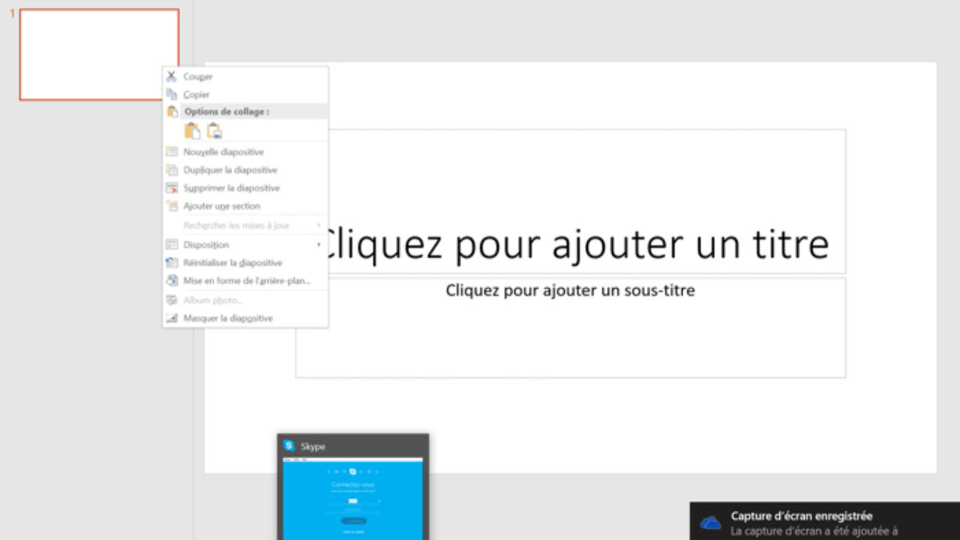Image resolution: width=960 pixels, height=540 pixels.
Task: Click the Nouvelle diapositive icon
Action: (x=172, y=151)
